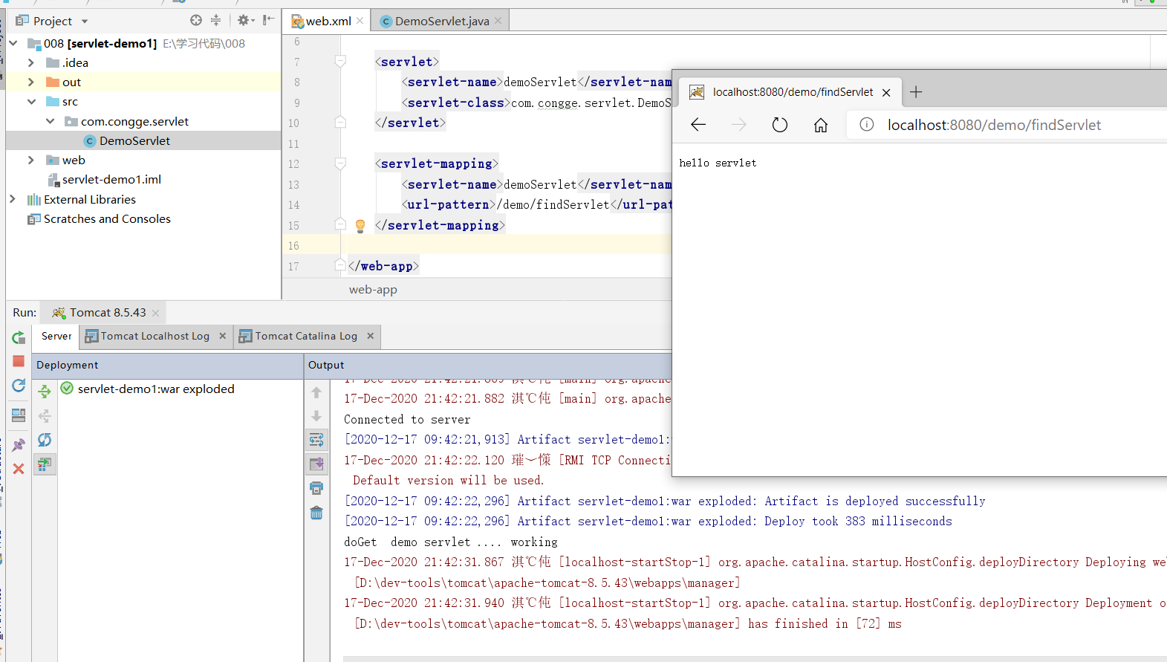Collapse the src folder
1167x662 pixels.
pos(31,102)
